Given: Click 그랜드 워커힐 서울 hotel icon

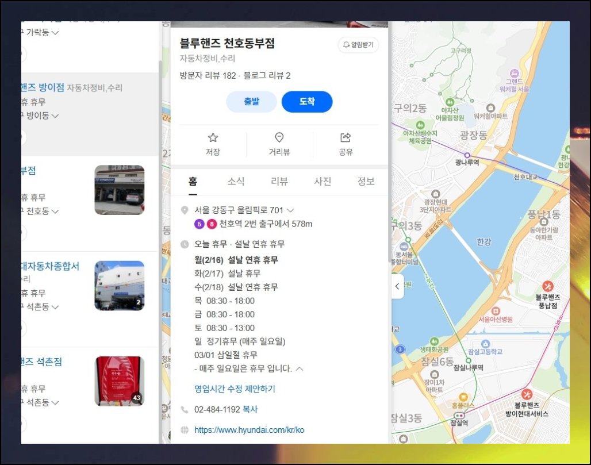Looking at the screenshot, I should click(x=515, y=74).
